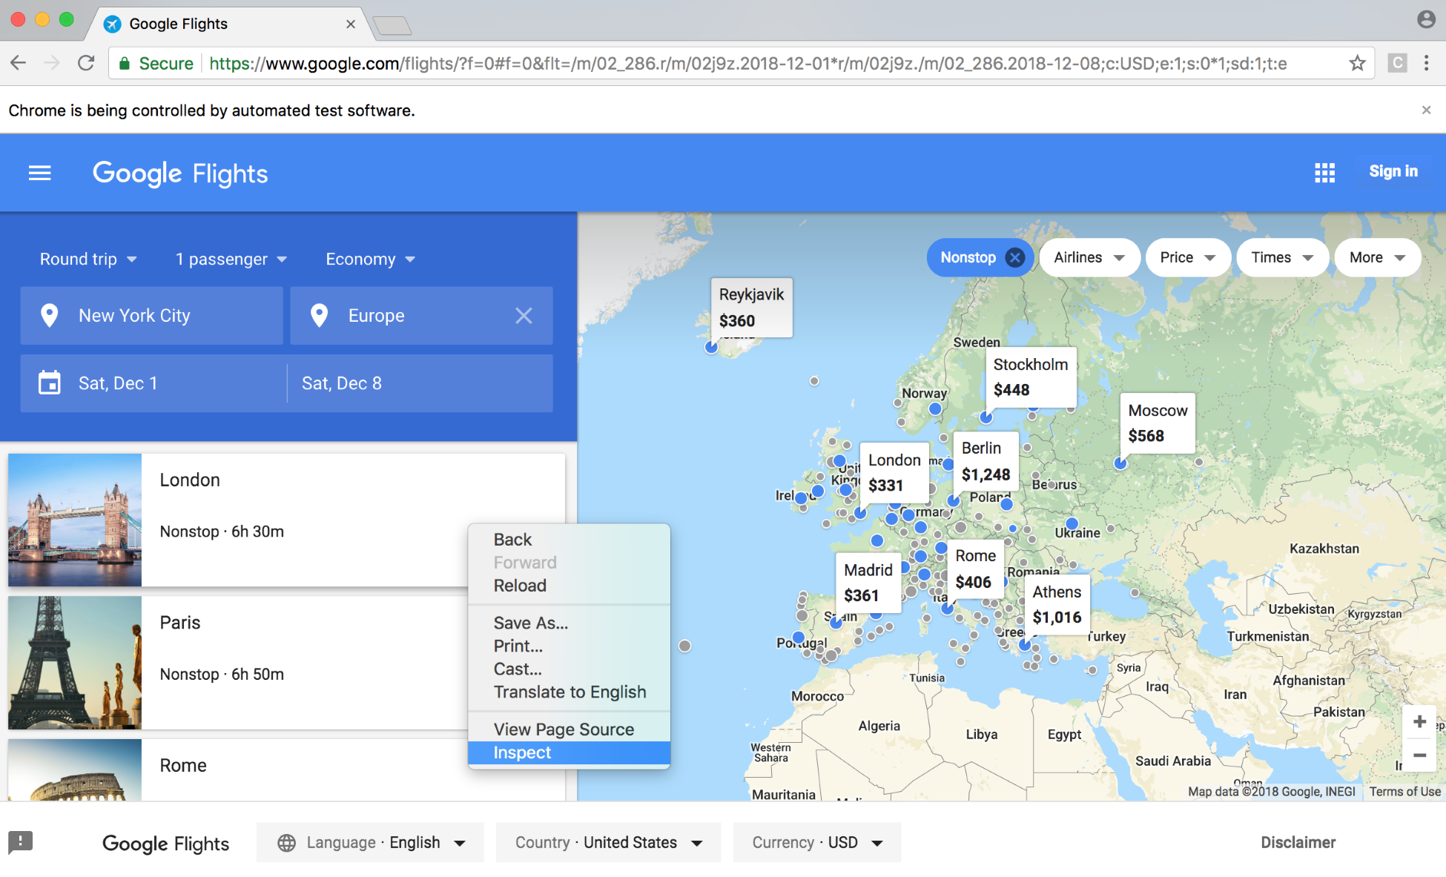Screen dimensions: 1446x877
Task: Click the London $331 map label
Action: click(x=894, y=472)
